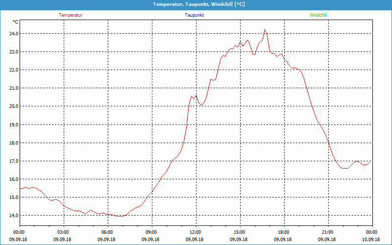The width and height of the screenshot is (392, 245).
Task: Select the 12:00 x-axis time label
Action: pos(195,232)
